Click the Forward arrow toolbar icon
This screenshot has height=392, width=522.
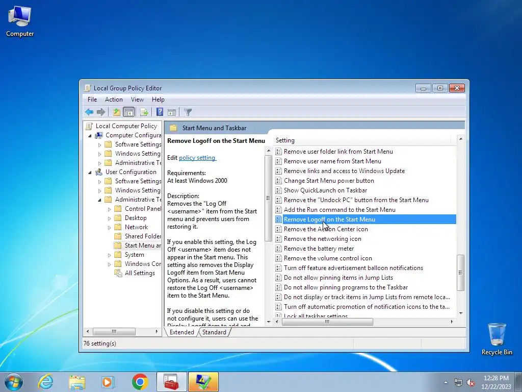(x=100, y=112)
